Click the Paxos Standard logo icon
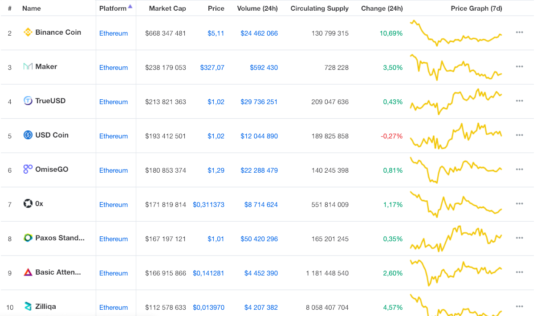Image resolution: width=537 pixels, height=316 pixels. pos(28,238)
